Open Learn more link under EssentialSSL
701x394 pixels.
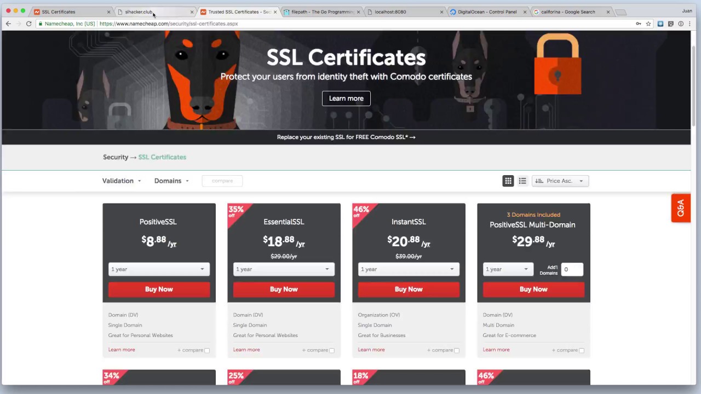tap(246, 350)
